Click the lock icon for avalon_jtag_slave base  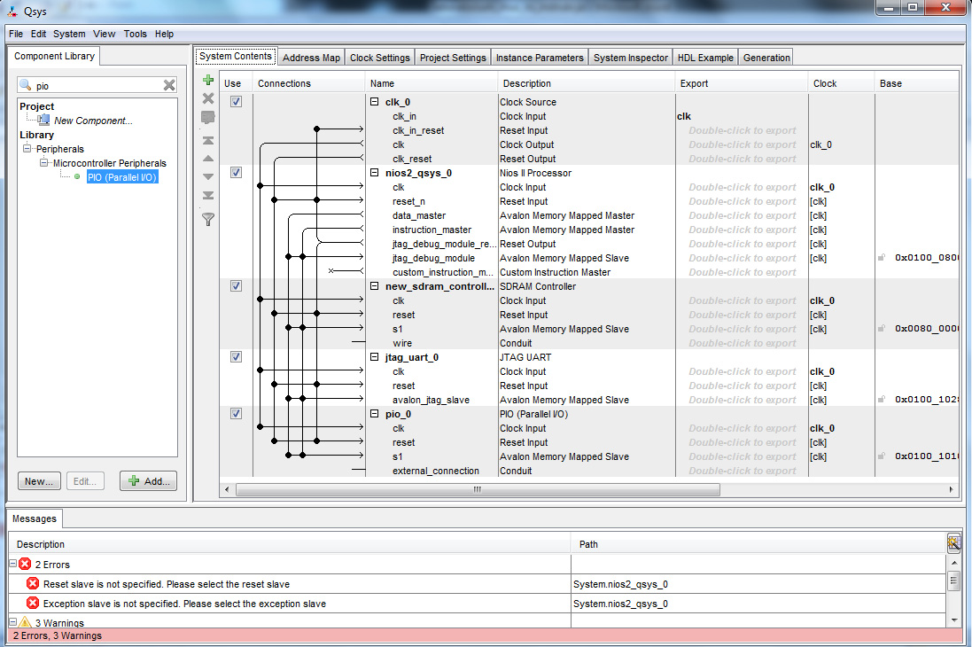click(882, 399)
